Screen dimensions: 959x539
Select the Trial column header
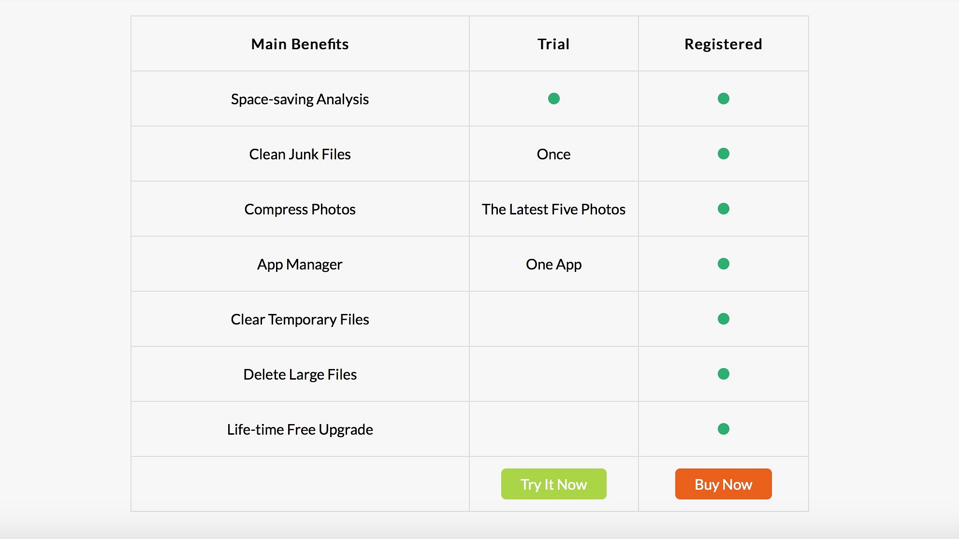click(x=553, y=44)
